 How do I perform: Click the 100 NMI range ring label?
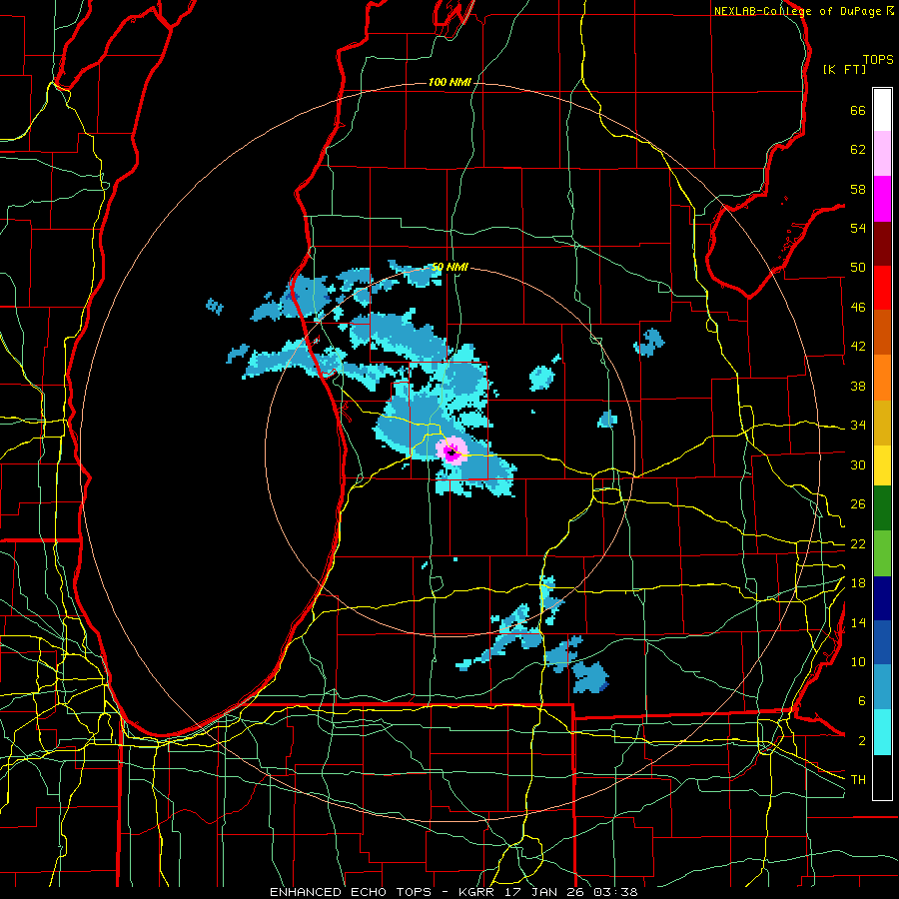click(449, 83)
